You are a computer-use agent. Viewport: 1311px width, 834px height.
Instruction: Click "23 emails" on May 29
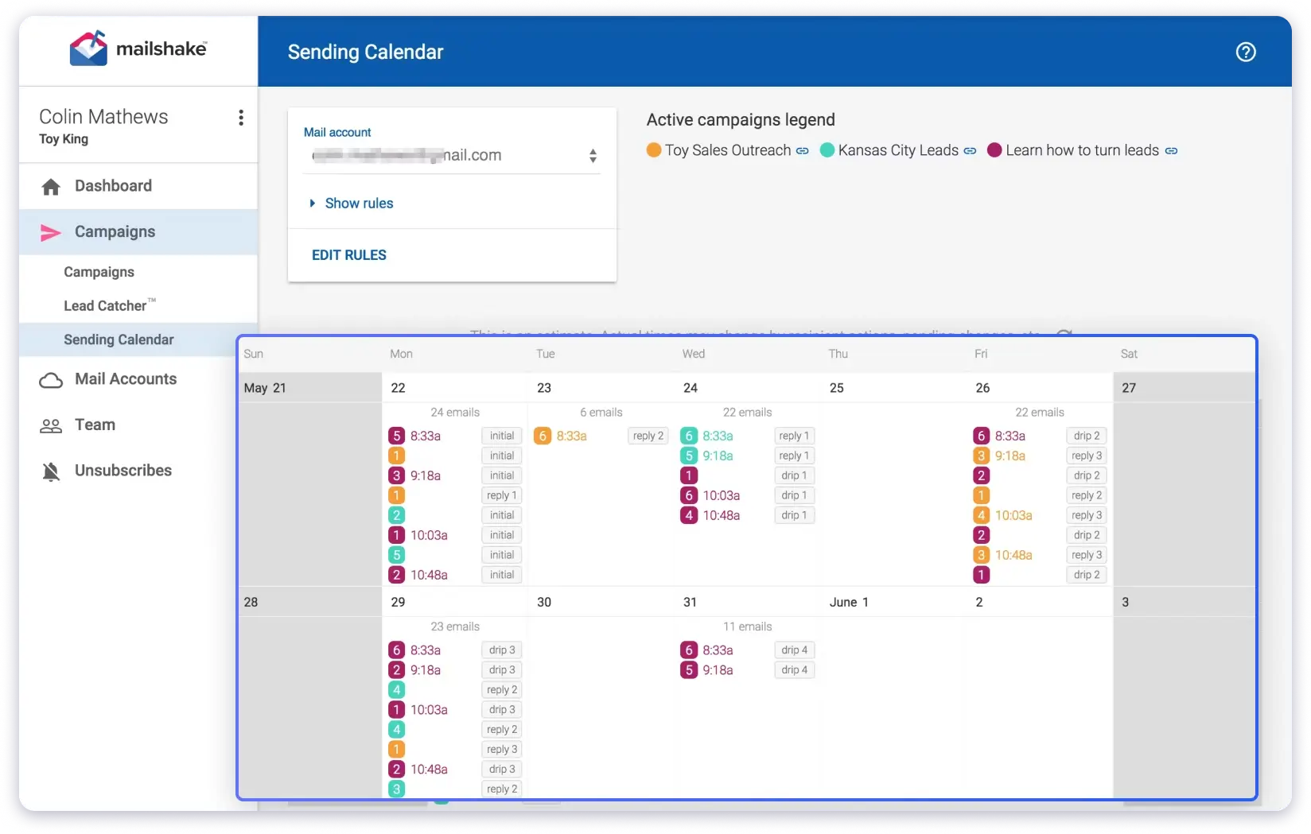tap(455, 627)
